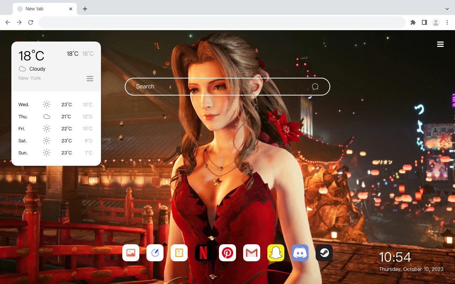Click the 18°C current temperature
This screenshot has width=455, height=284.
click(31, 56)
